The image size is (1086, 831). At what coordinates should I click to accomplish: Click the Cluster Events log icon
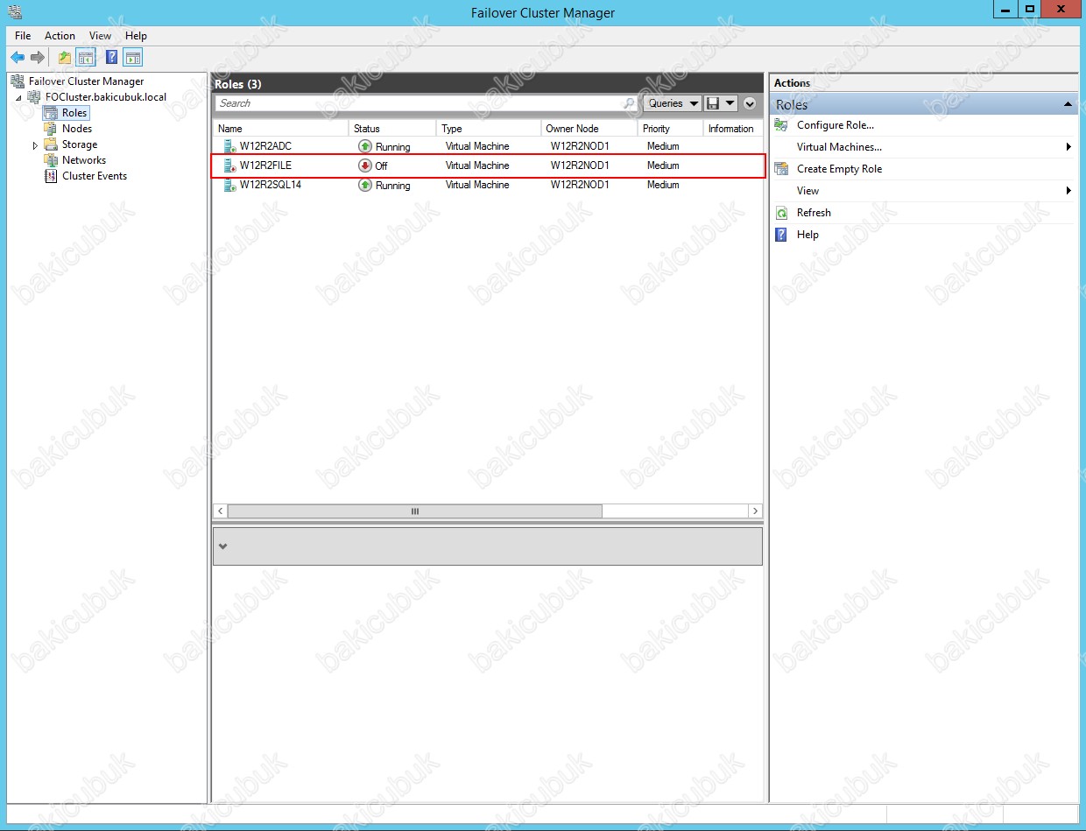51,176
